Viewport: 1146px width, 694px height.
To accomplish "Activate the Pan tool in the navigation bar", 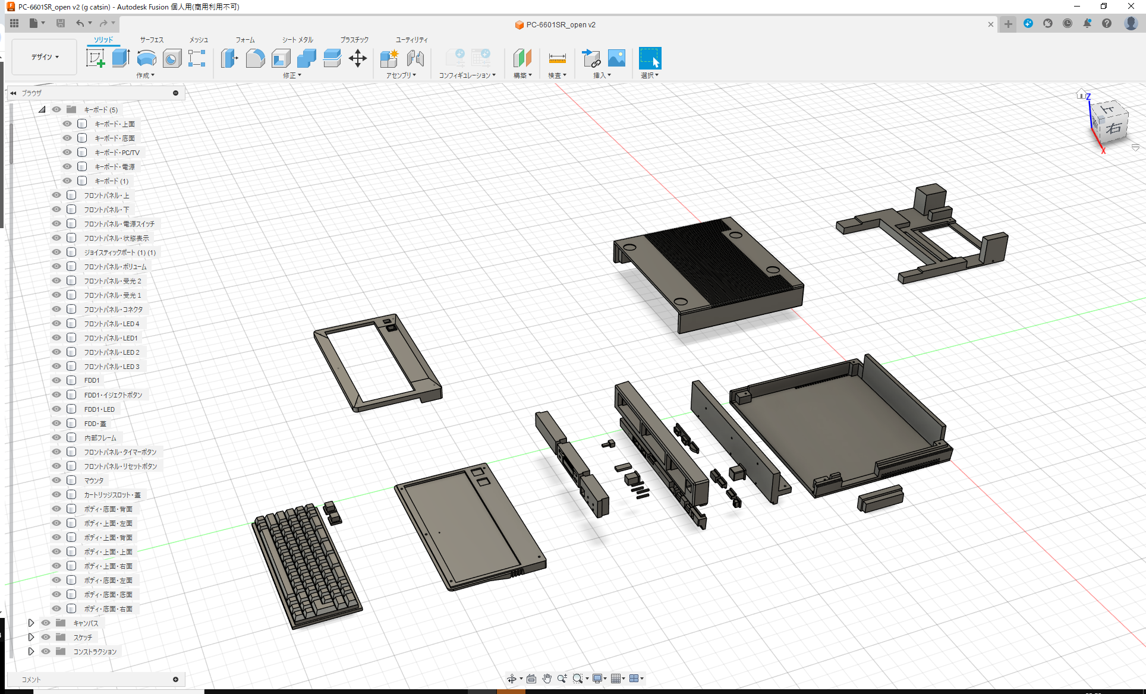I will pos(546,678).
